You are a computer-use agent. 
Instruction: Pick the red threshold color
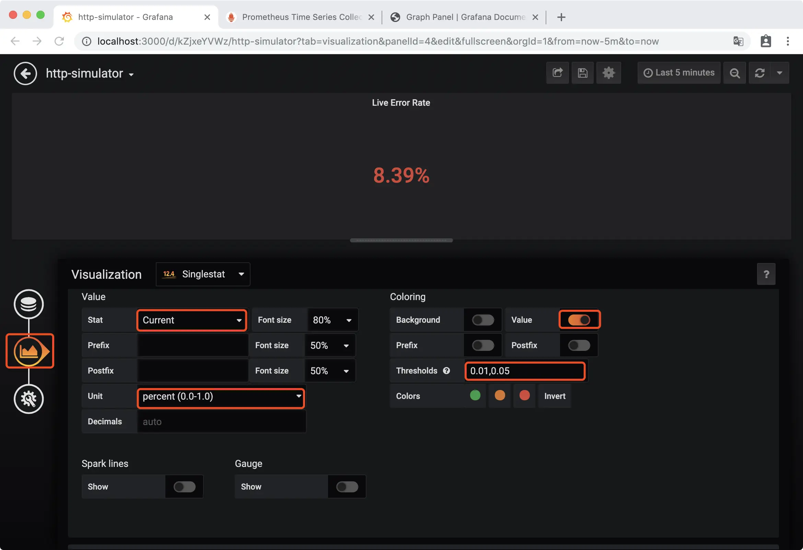coord(524,396)
